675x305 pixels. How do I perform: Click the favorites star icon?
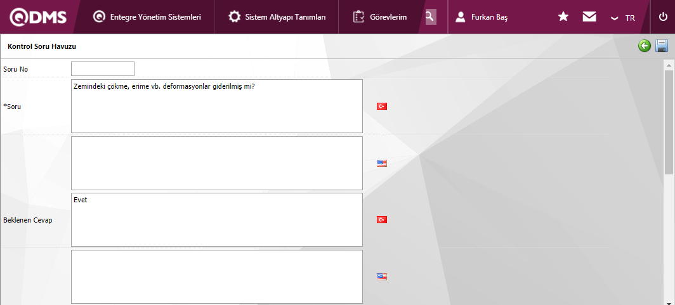(563, 16)
